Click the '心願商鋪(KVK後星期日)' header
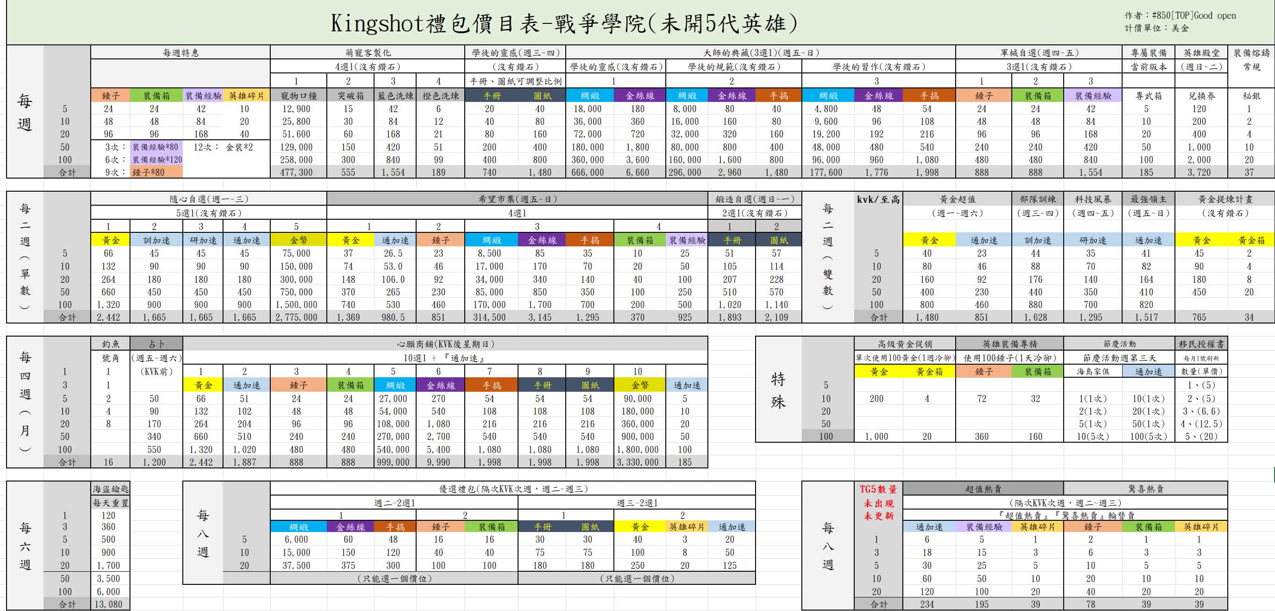The image size is (1275, 611). tap(446, 344)
